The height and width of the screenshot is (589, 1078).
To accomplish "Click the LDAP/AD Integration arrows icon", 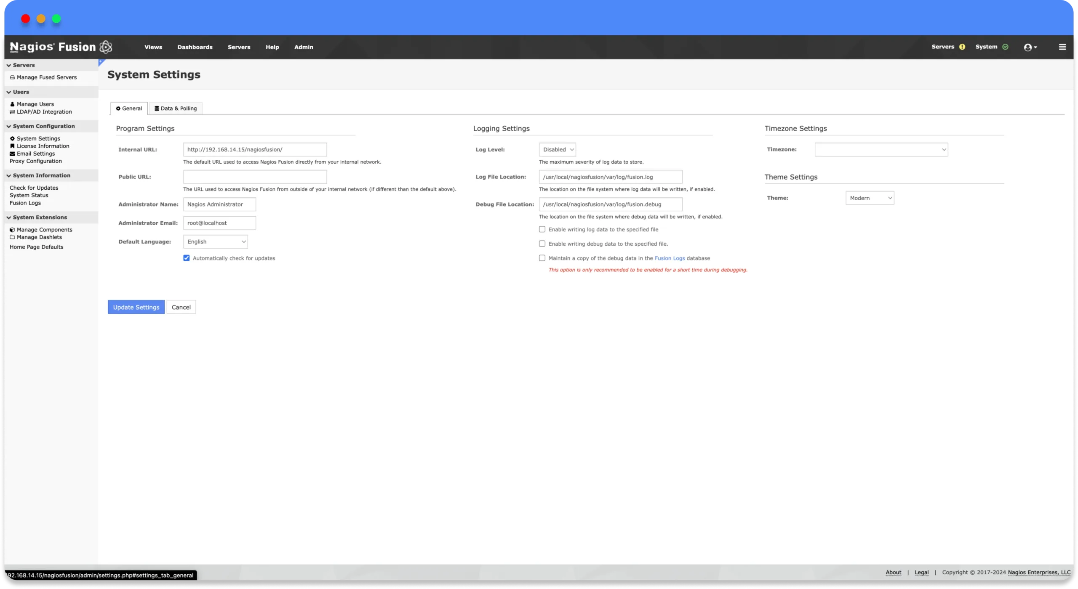I will [x=12, y=112].
